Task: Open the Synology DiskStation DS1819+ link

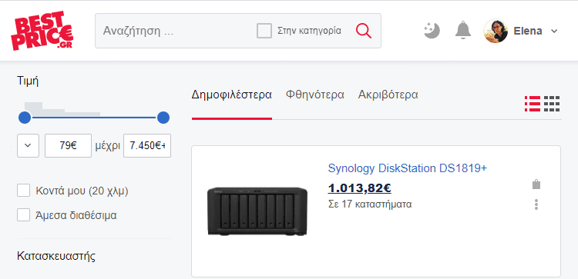Action: click(408, 168)
